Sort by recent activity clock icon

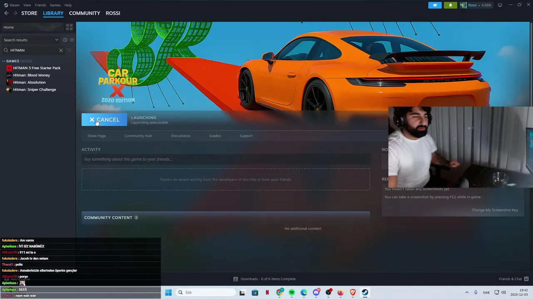pyautogui.click(x=65, y=40)
